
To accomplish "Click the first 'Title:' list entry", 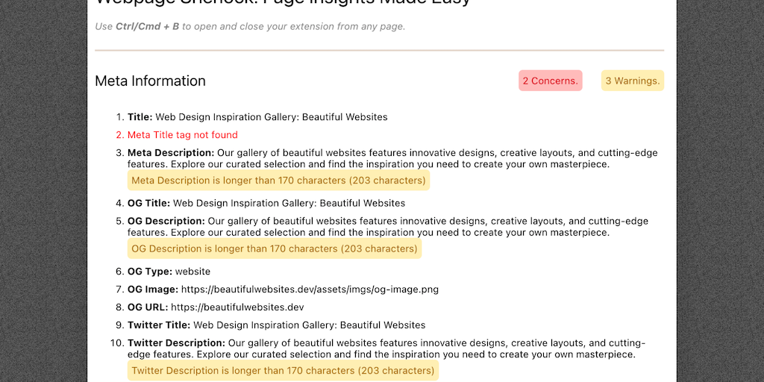I will pos(257,117).
